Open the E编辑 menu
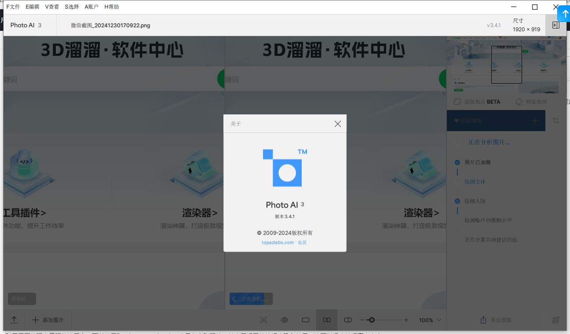This screenshot has height=334, width=570. 33,7
